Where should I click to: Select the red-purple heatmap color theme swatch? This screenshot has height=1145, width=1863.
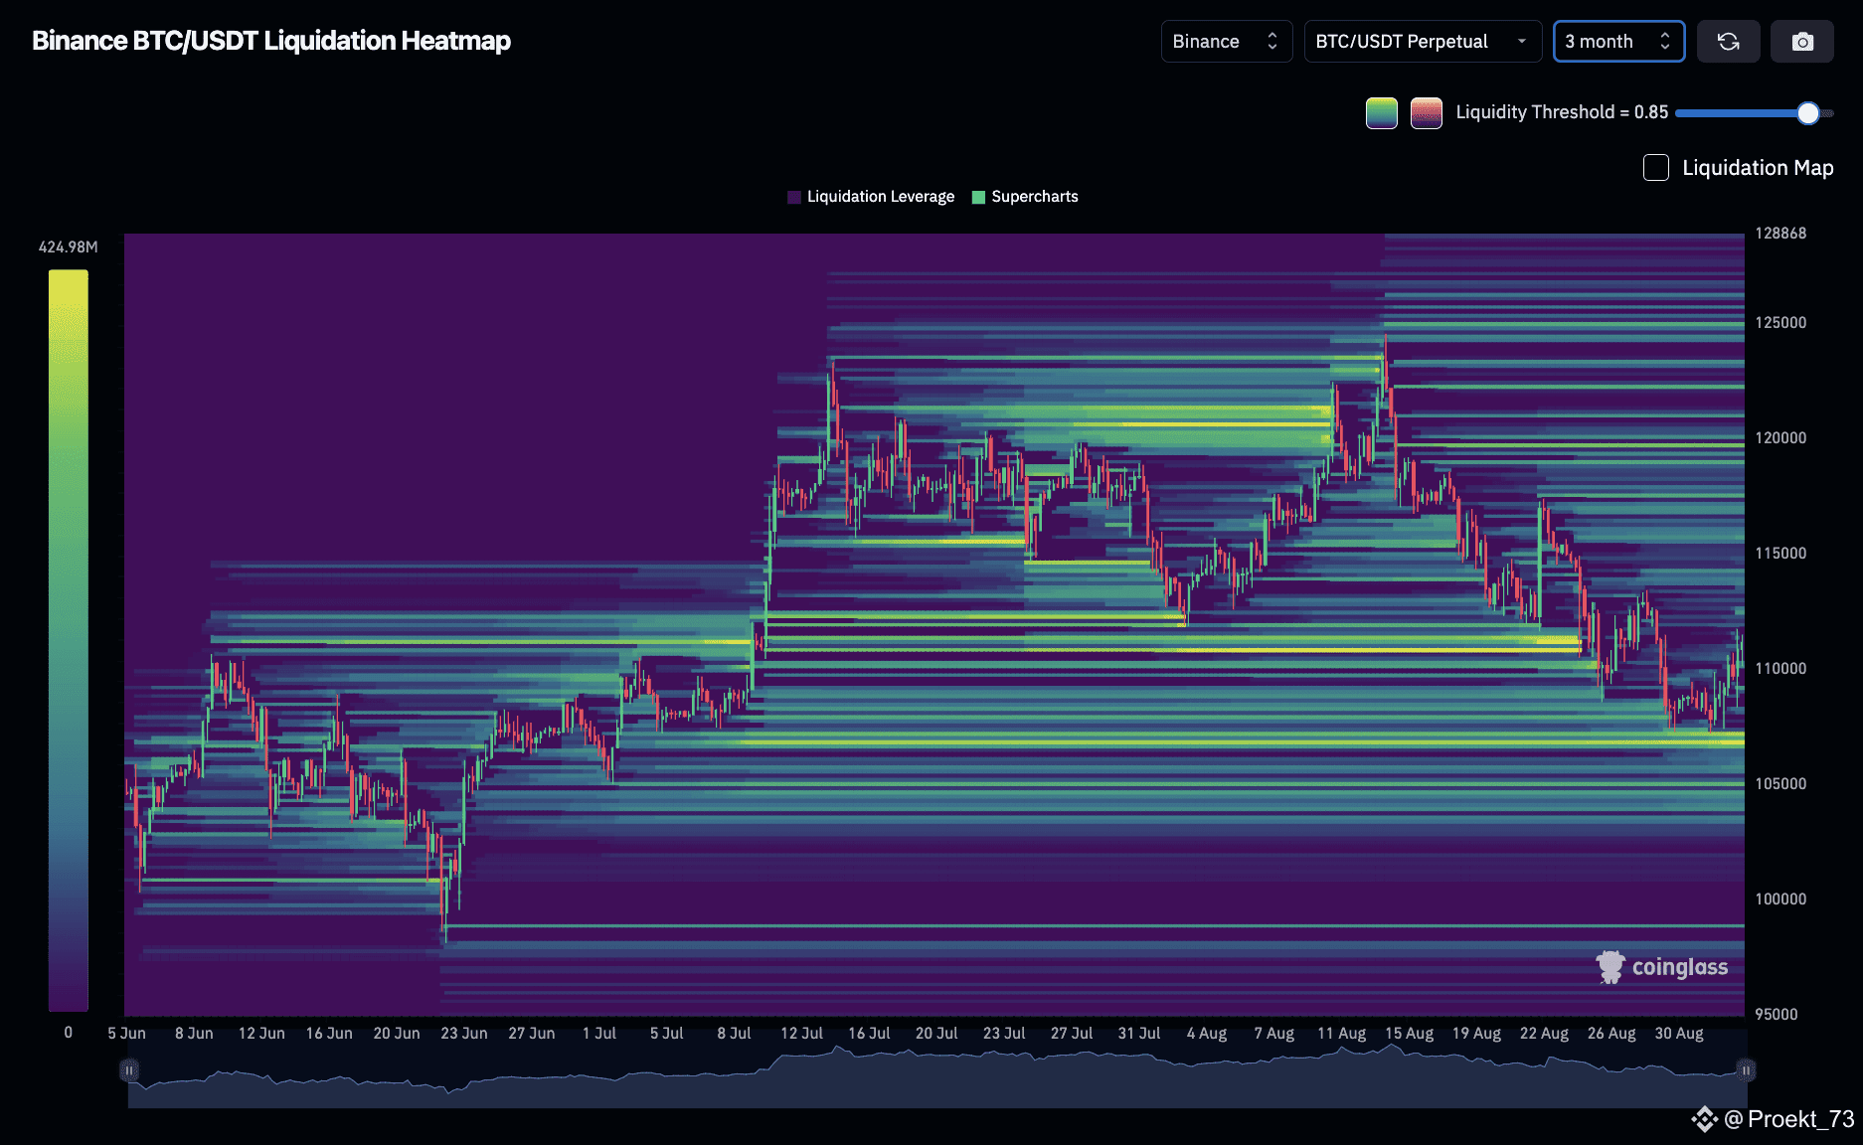(1427, 113)
